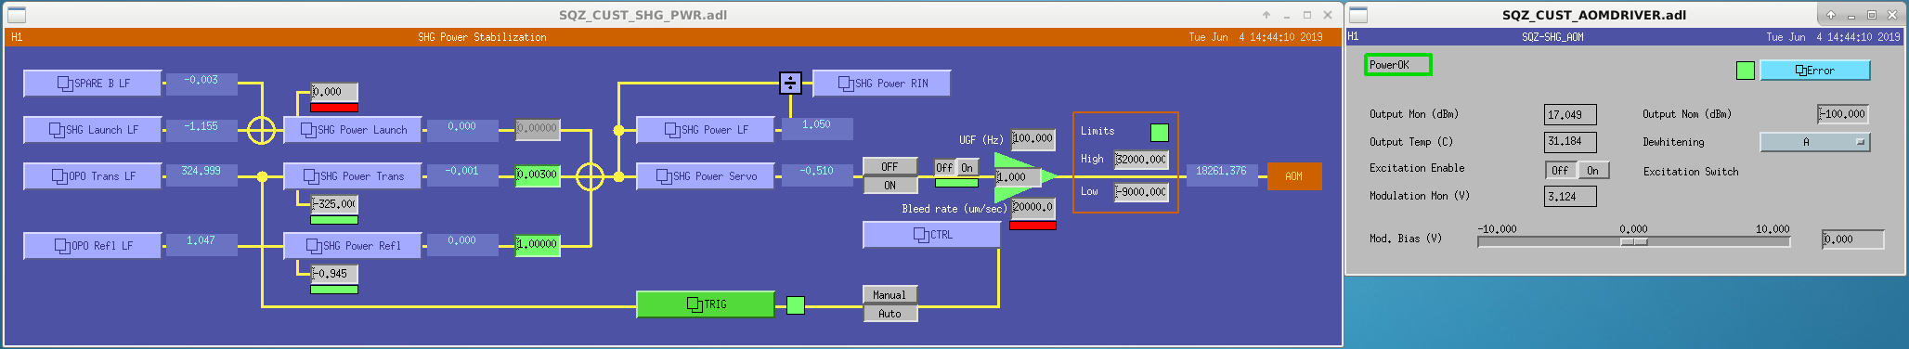Open the SPARE B LF related display
Screen dimensions: 1909x349
[93, 84]
